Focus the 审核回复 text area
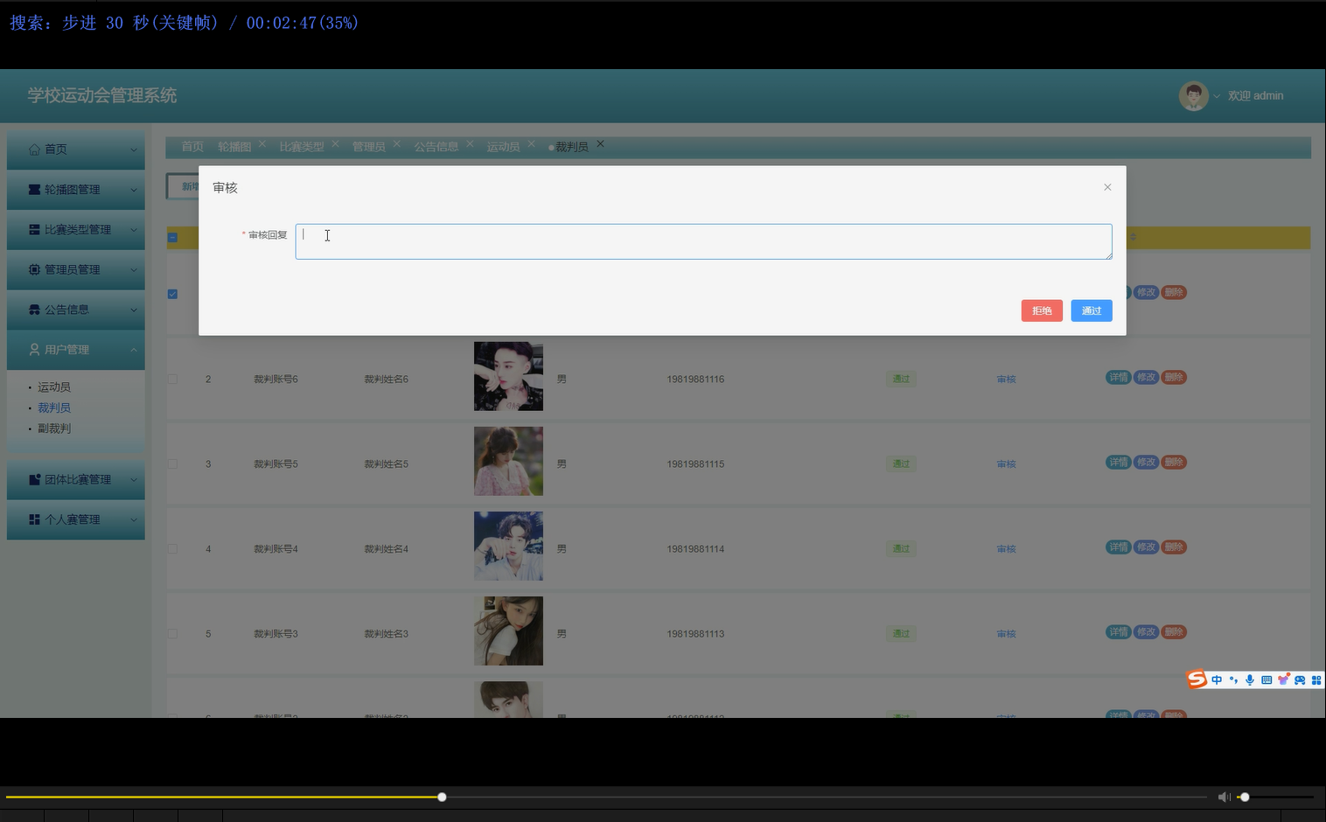Viewport: 1326px width, 822px height. point(704,241)
